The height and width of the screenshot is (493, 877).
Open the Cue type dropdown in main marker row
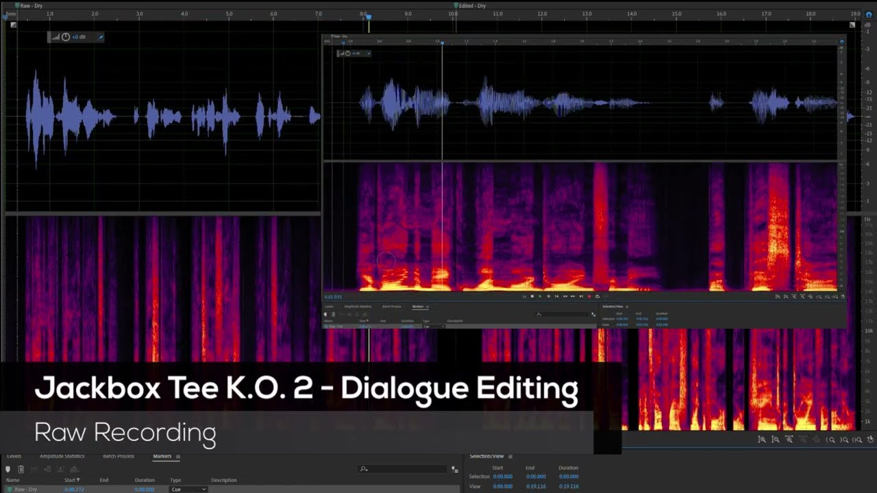(x=188, y=490)
